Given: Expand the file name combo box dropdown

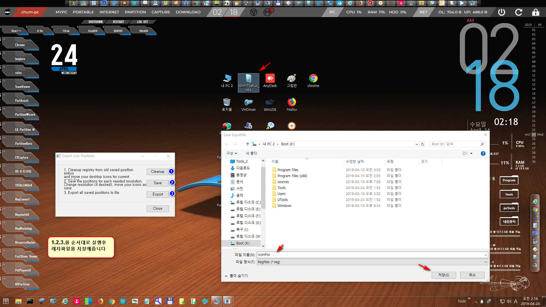Looking at the screenshot, I should click(x=485, y=255).
